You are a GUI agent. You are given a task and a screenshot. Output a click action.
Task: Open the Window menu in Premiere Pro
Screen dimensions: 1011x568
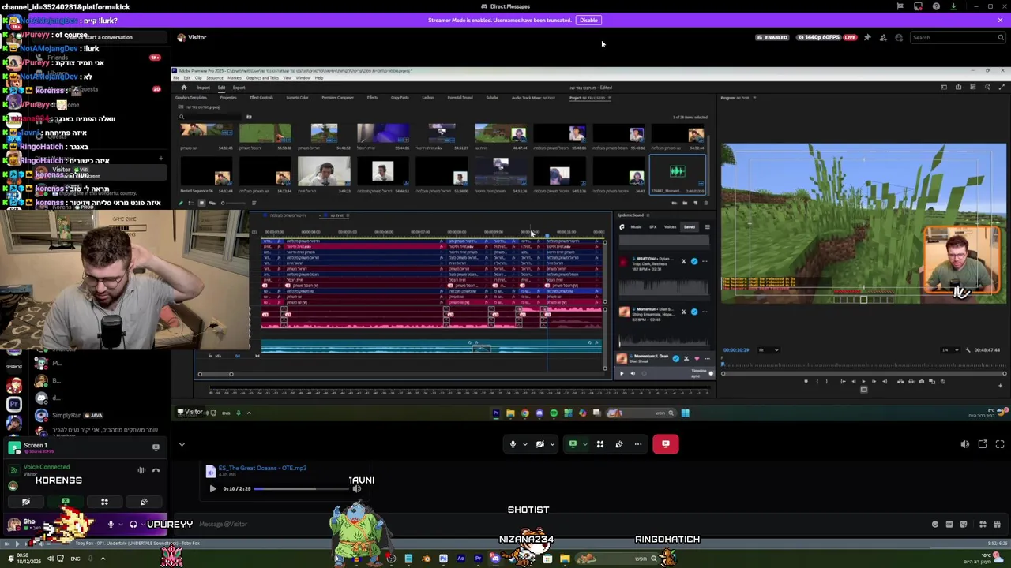303,78
